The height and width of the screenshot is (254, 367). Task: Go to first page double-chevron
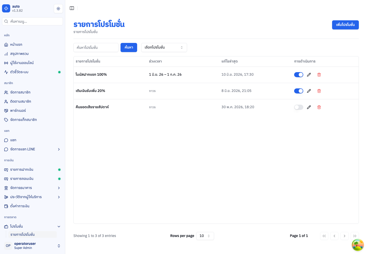[324, 236]
